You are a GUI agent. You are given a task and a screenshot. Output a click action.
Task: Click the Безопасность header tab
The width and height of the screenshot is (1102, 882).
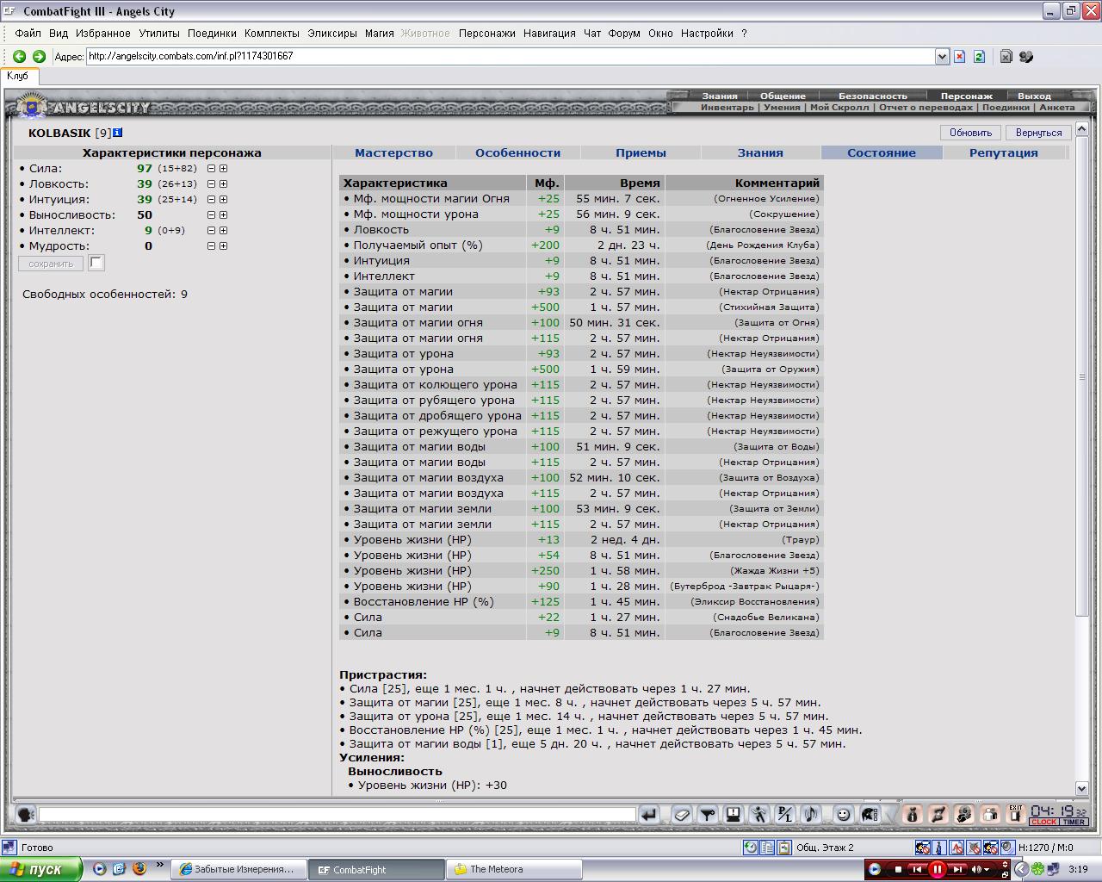pyautogui.click(x=873, y=96)
